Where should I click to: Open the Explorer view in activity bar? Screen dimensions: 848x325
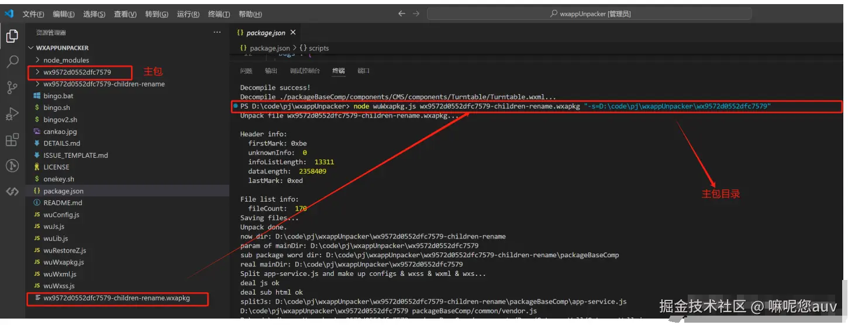[x=12, y=36]
